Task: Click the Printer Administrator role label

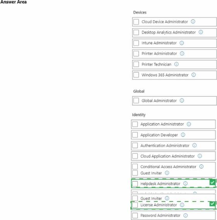Action: [159, 54]
